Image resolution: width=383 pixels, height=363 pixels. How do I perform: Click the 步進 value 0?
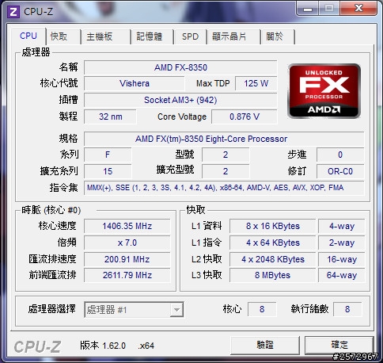pyautogui.click(x=340, y=155)
